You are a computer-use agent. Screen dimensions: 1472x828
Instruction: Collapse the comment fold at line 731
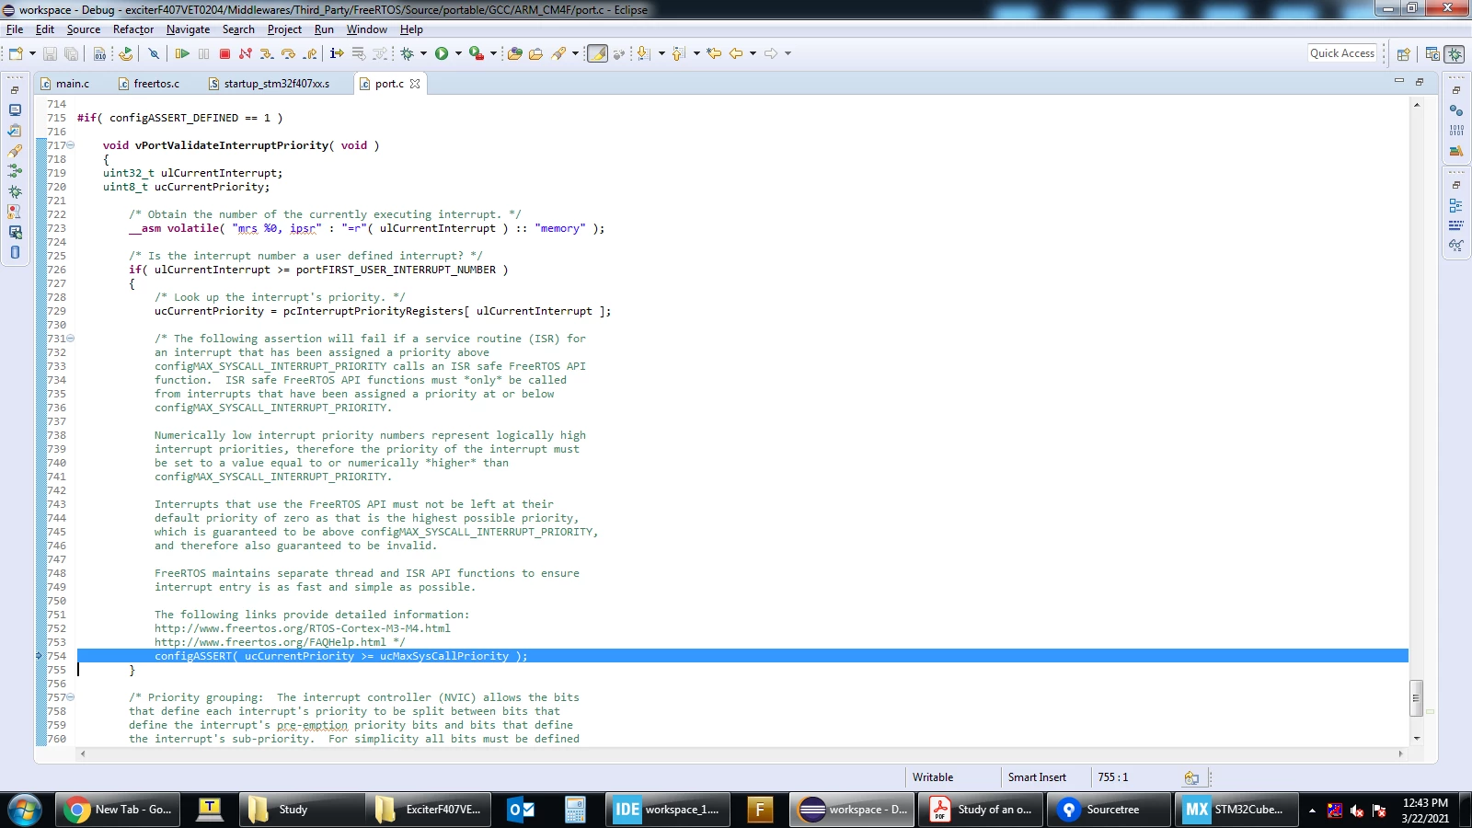pyautogui.click(x=71, y=339)
